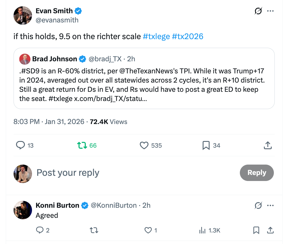The image size is (290, 244).
Task: Click the Grok icon on Evan Smith's post
Action: coord(258,11)
